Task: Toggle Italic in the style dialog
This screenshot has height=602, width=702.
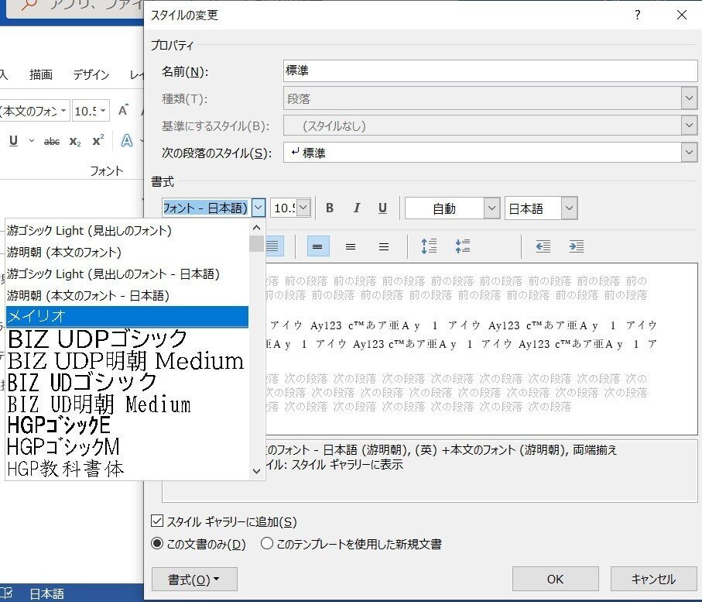Action: [356, 208]
